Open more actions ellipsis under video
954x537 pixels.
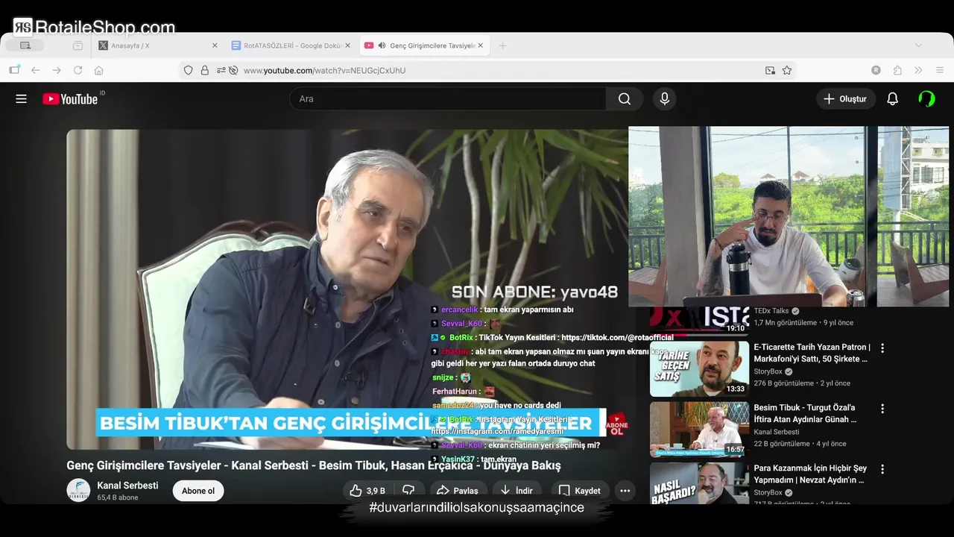[x=625, y=491]
